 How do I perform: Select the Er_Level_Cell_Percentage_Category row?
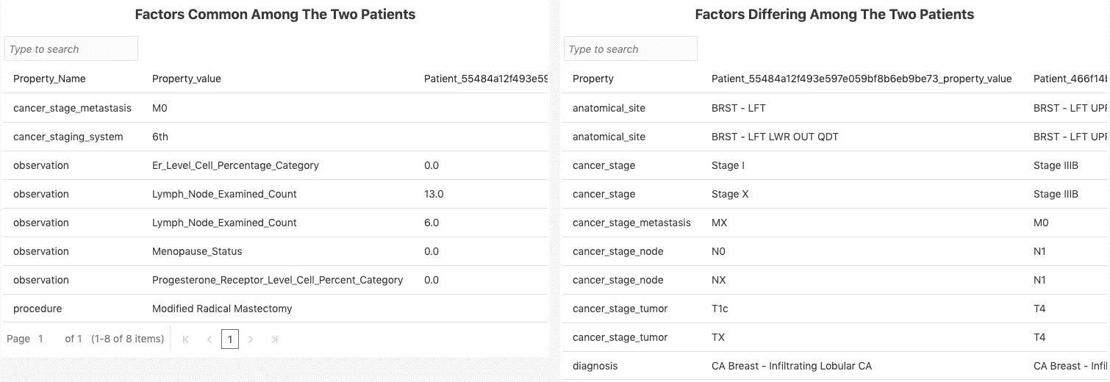[x=235, y=165]
